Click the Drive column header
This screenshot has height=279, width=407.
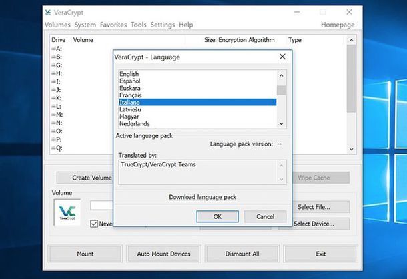tap(59, 40)
